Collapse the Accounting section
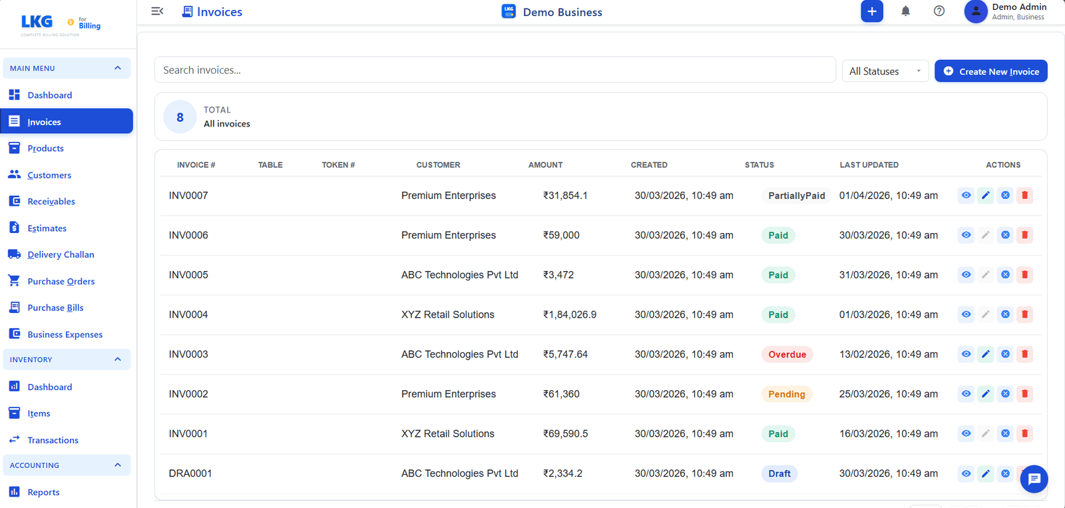Screen dimensions: 1065x508 tap(67, 465)
